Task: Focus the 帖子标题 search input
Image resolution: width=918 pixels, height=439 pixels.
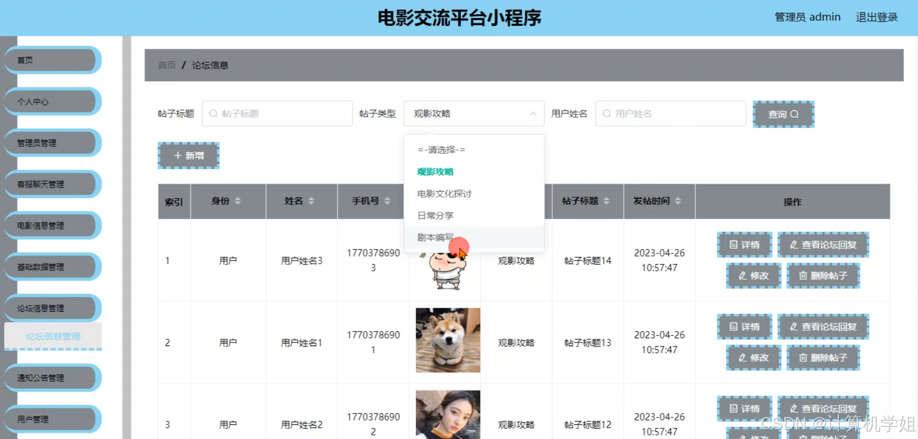Action: click(x=277, y=113)
